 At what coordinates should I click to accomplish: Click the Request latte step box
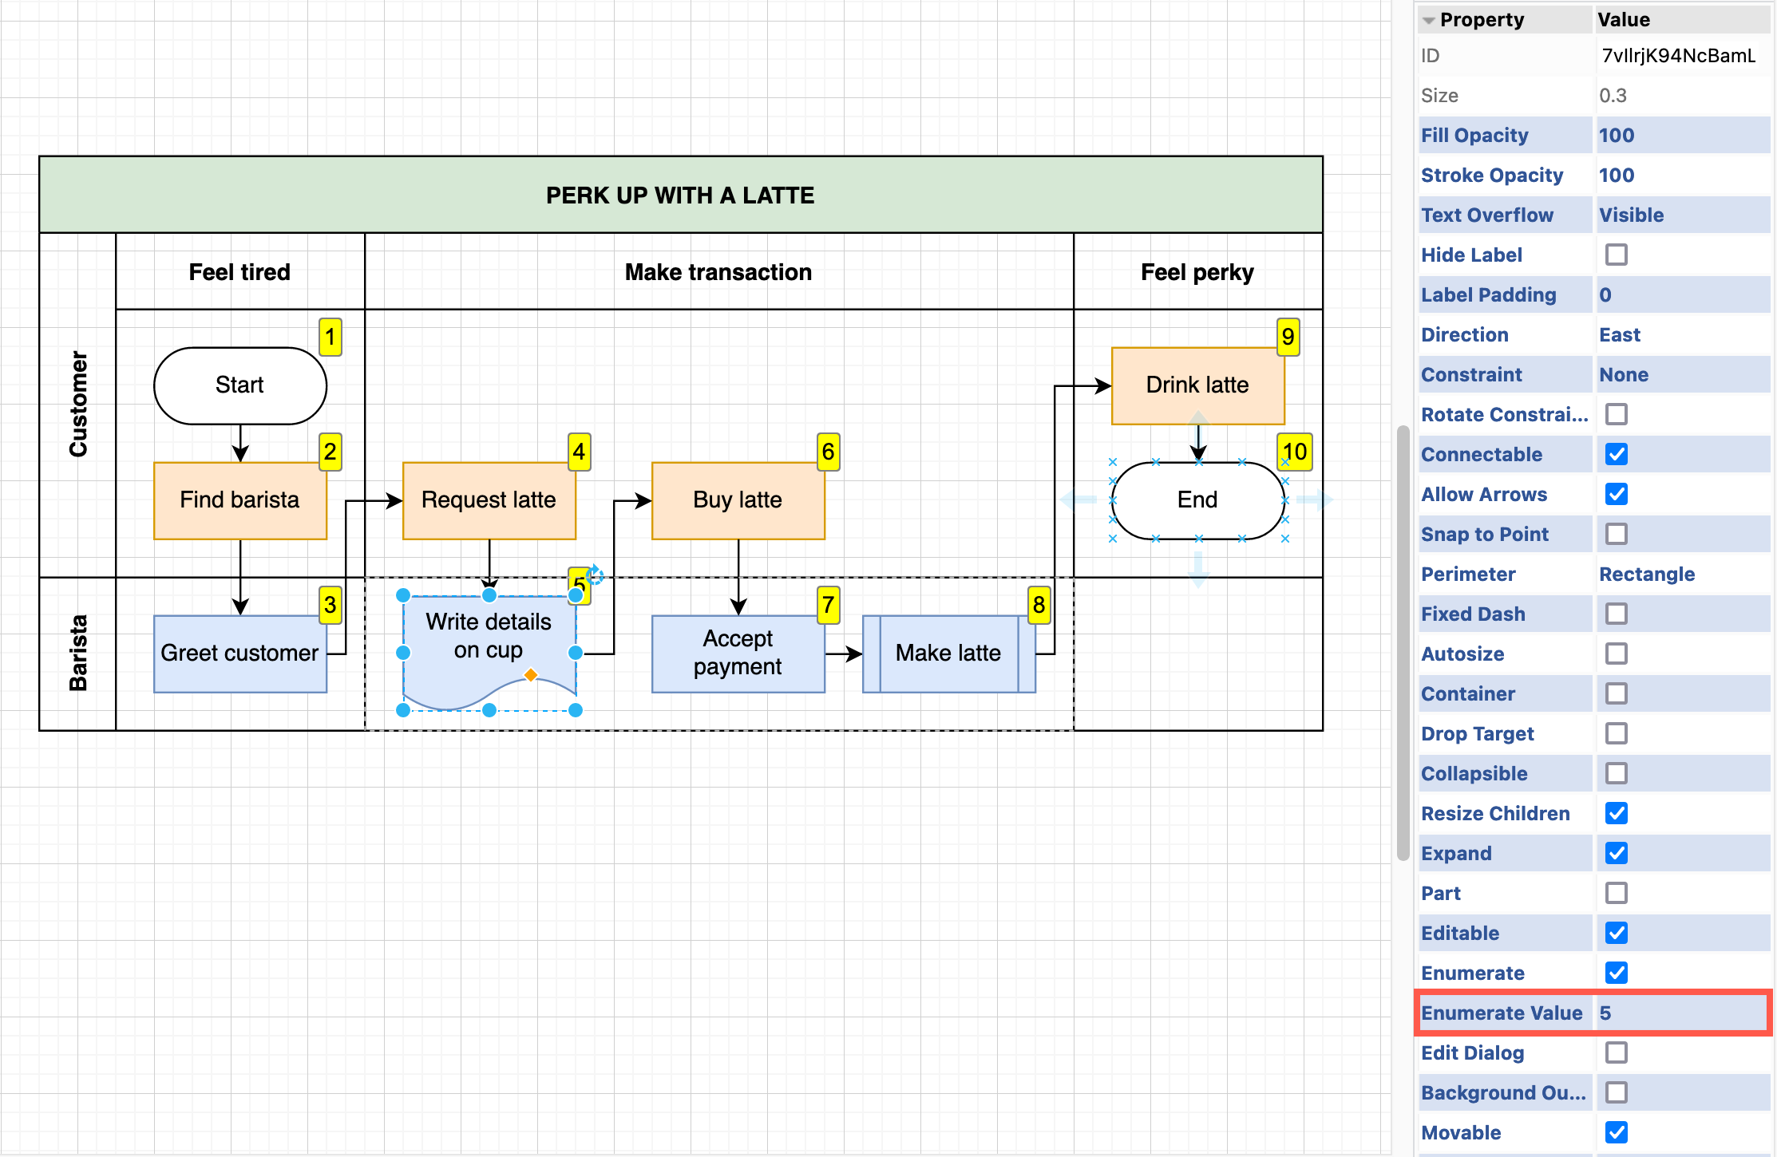coord(489,500)
